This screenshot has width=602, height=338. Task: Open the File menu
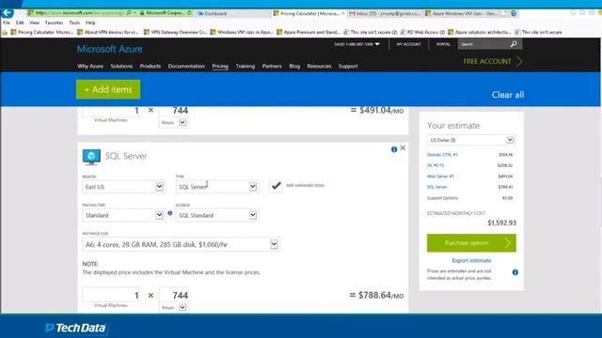(x=7, y=23)
